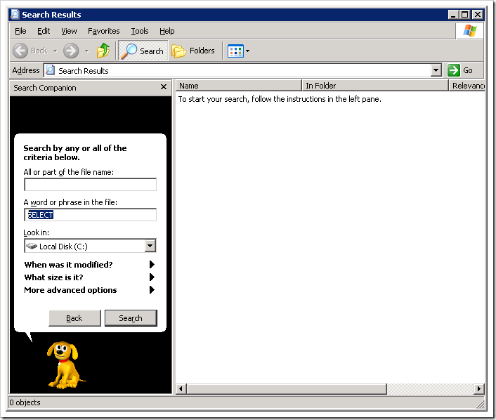This screenshot has width=496, height=420.
Task: Click the Search Results icon in address bar
Action: pos(51,70)
